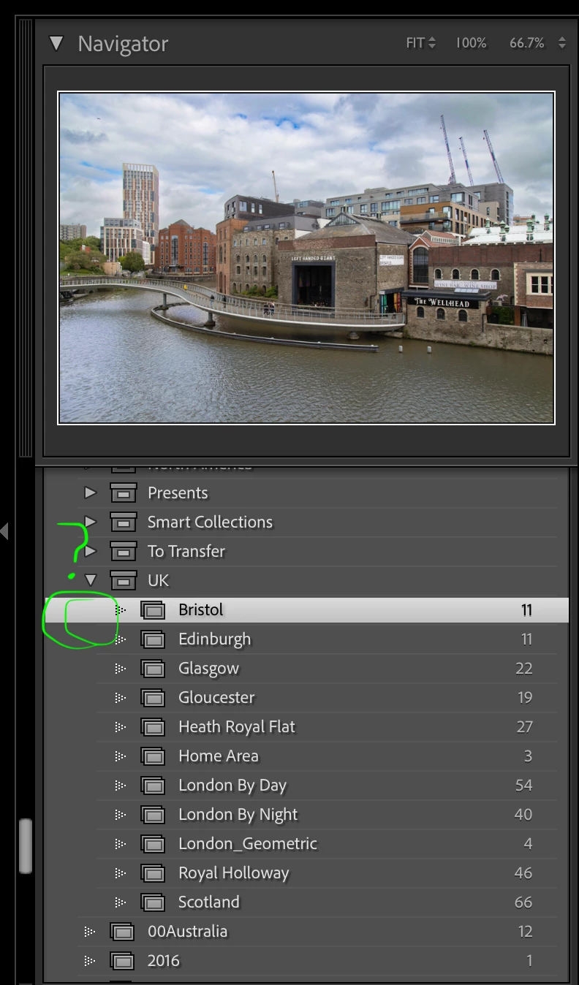
Task: Open FIT options dropdown arrows
Action: [x=432, y=43]
